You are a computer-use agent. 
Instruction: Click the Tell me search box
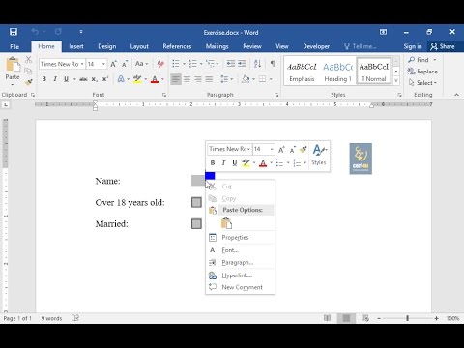point(361,46)
